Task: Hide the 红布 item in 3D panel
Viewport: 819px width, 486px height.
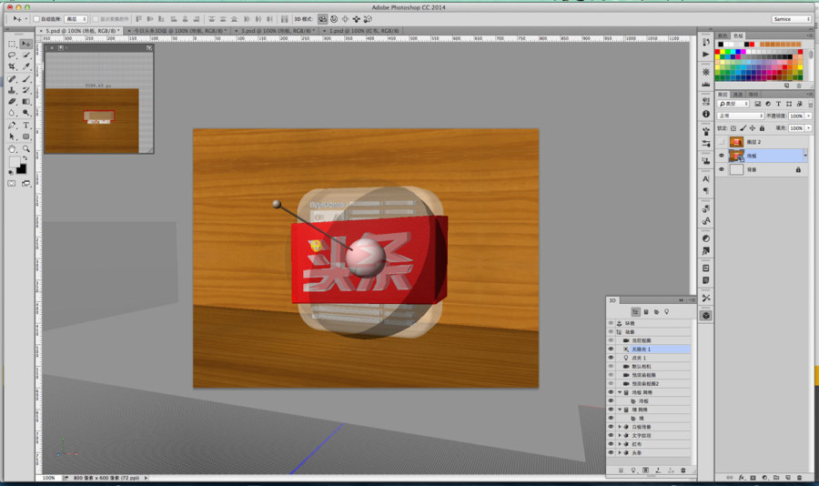Action: 612,444
